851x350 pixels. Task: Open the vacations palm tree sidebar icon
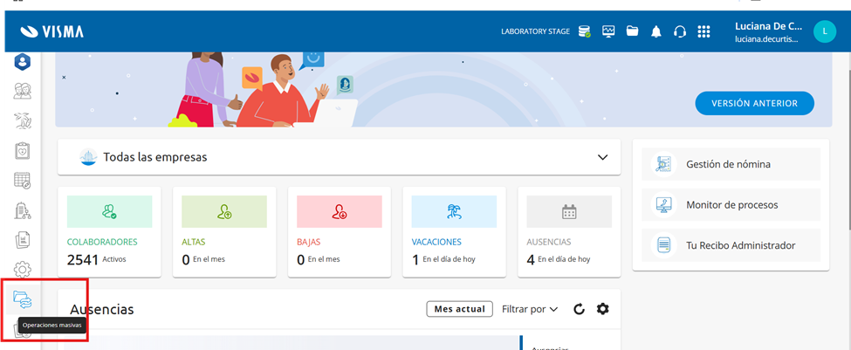[x=22, y=121]
